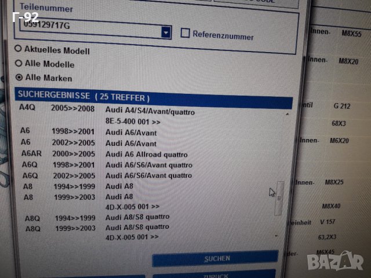Click Audi A4/S4/Avant/quattro model name
Viewport: 371px width, 278px height.
(150, 111)
